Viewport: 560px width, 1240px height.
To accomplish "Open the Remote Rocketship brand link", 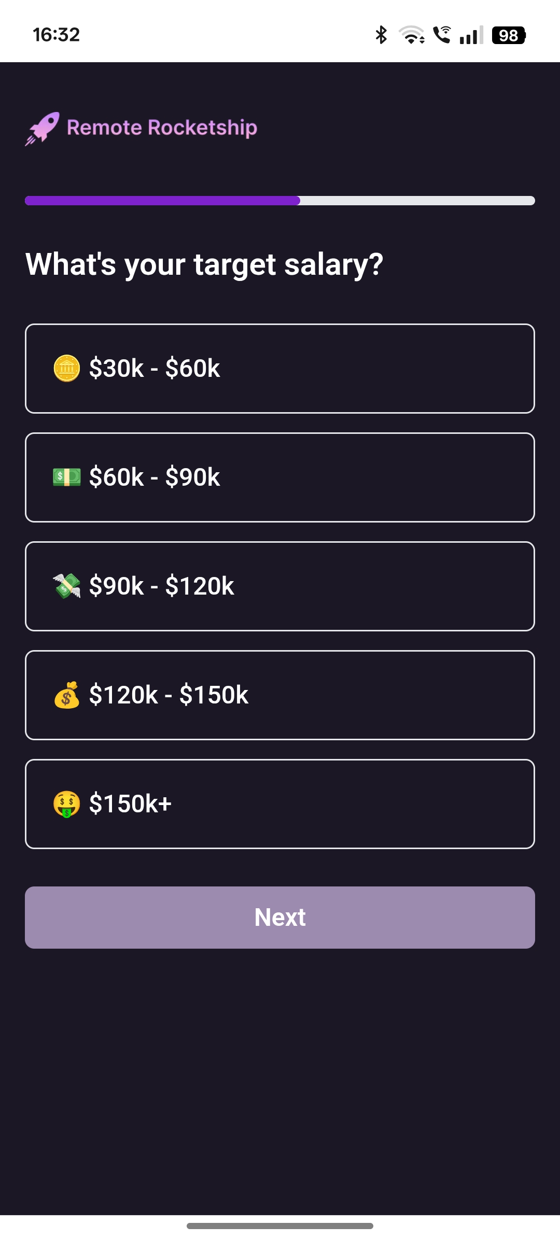I will click(x=162, y=128).
